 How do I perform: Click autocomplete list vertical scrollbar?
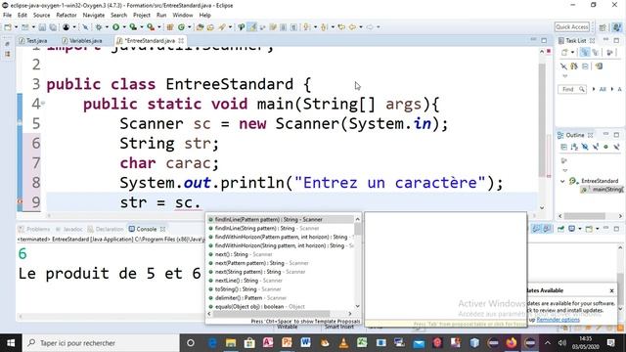(x=358, y=263)
